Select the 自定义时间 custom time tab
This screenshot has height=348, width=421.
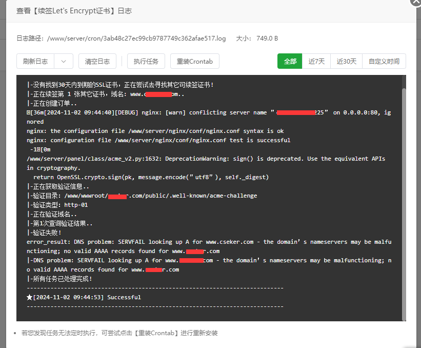[384, 61]
